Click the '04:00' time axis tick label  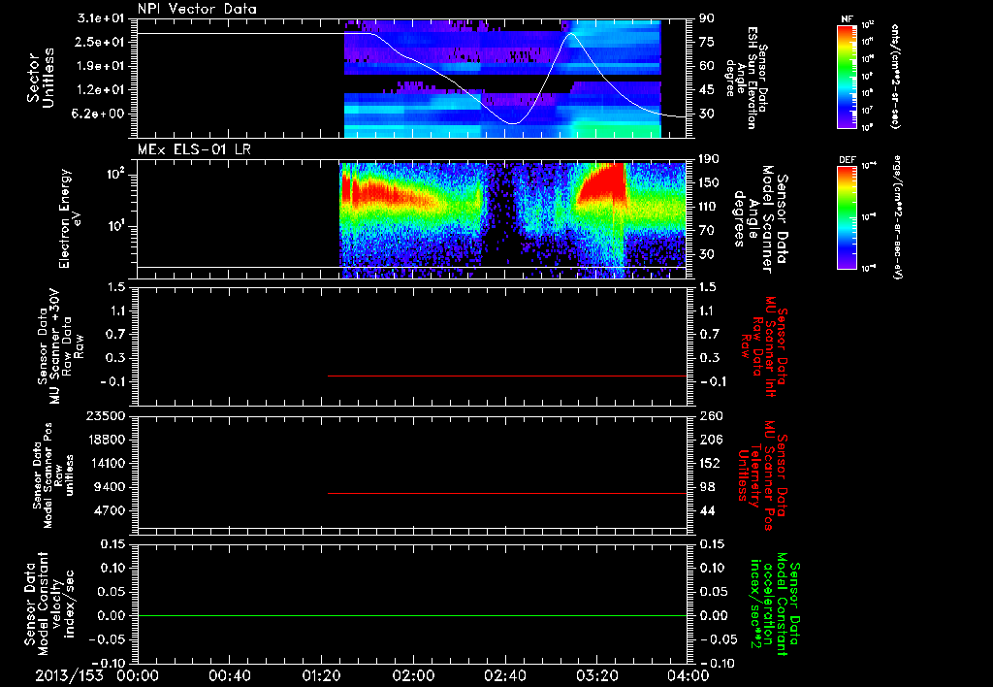pos(689,675)
